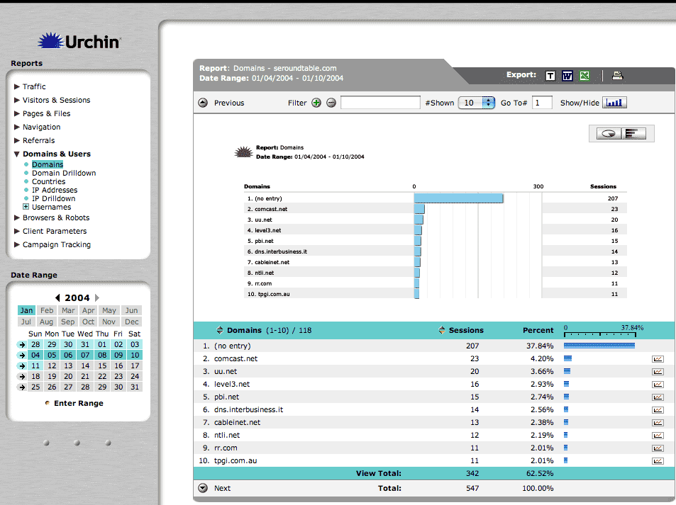This screenshot has width=676, height=505.
Task: Switch to pie chart view
Action: click(609, 134)
